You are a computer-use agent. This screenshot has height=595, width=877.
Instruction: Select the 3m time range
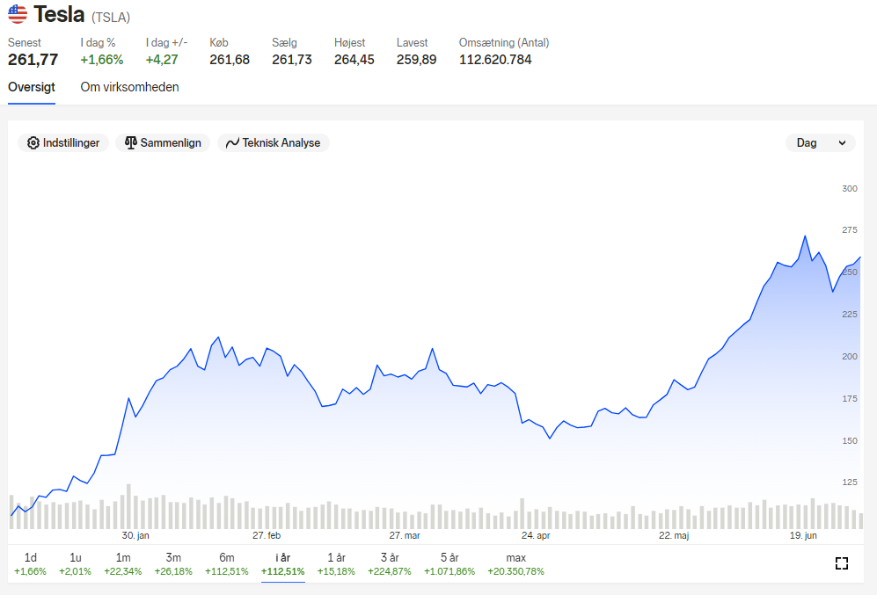pos(173,564)
